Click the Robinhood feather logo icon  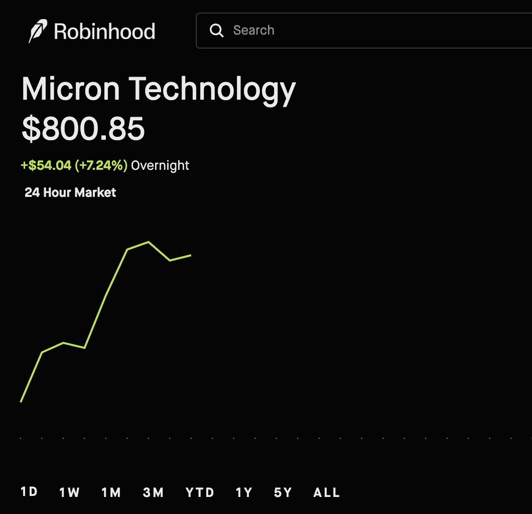click(38, 31)
